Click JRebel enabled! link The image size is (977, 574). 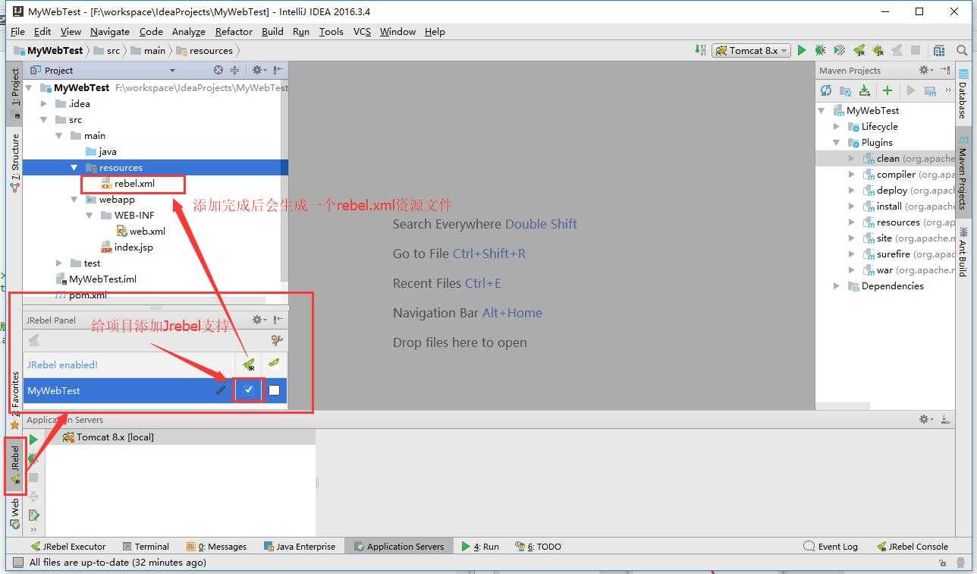click(62, 364)
